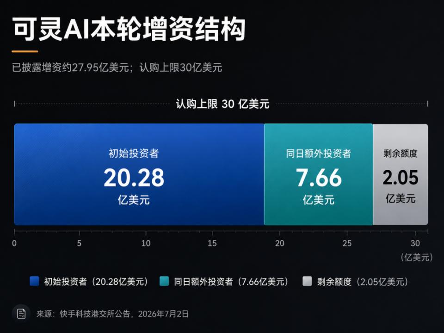Click axis tick label 30
Viewport: 444px width, 333px height.
[415, 243]
